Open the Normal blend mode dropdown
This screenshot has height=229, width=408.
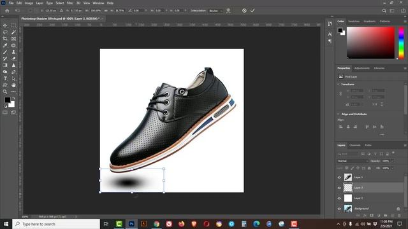(x=353, y=161)
